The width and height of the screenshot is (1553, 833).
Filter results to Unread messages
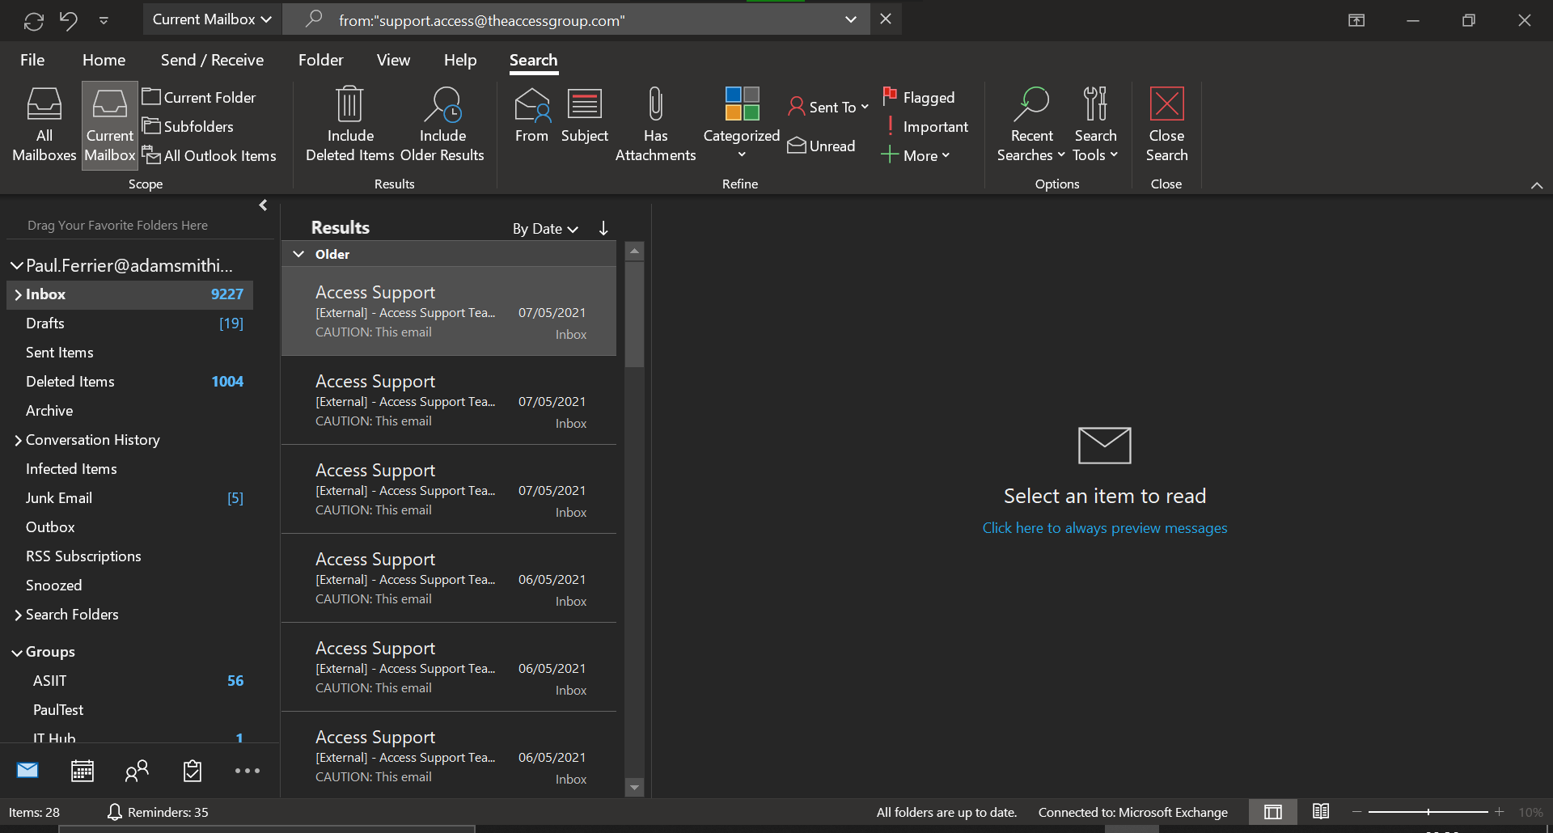821,146
